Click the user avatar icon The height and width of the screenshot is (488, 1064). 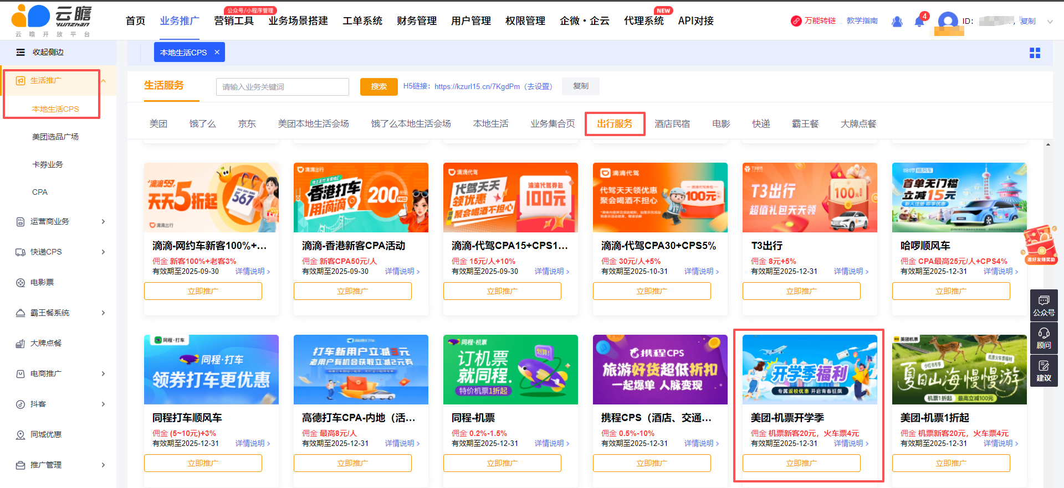click(x=948, y=22)
